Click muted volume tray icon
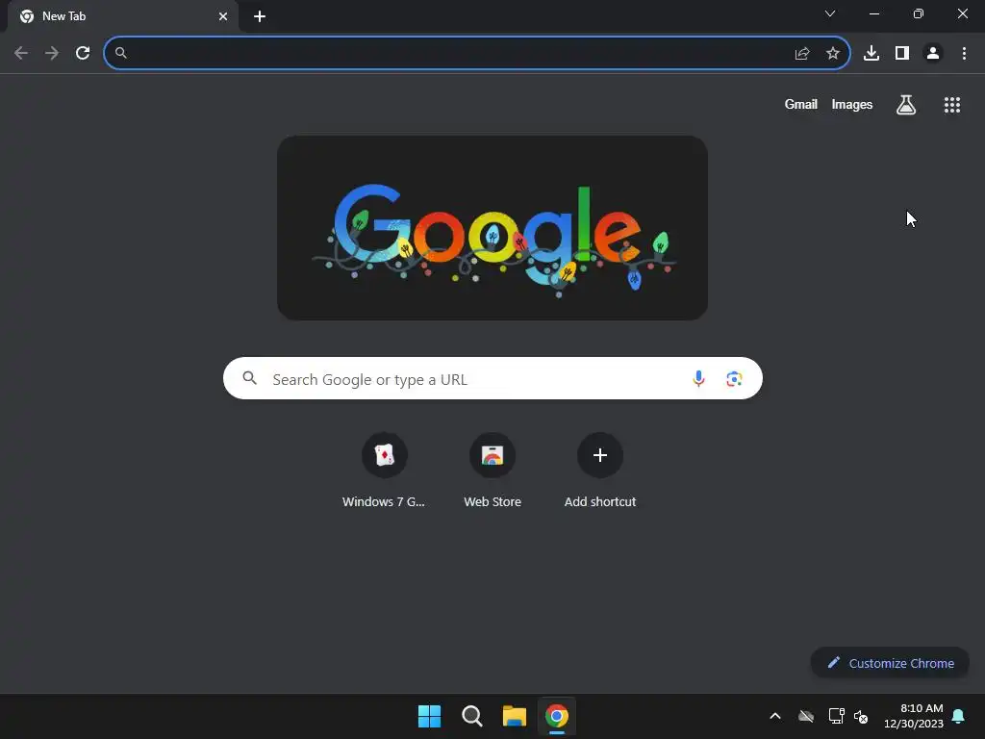 (861, 716)
